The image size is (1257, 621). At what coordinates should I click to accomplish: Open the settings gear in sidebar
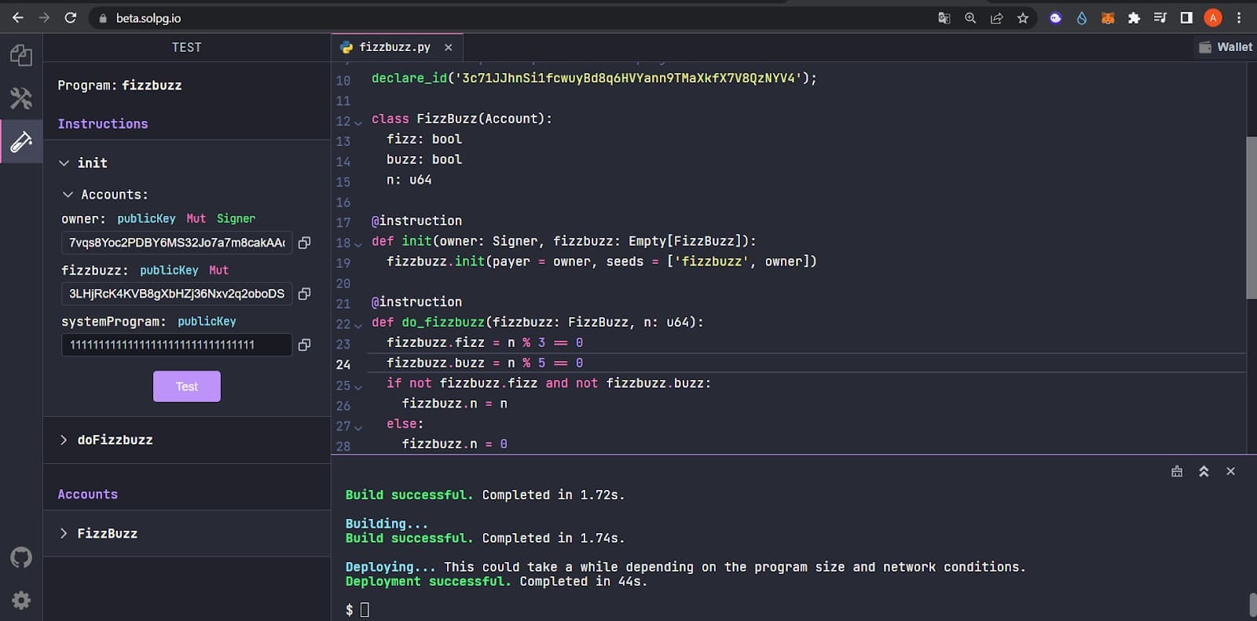click(x=21, y=601)
